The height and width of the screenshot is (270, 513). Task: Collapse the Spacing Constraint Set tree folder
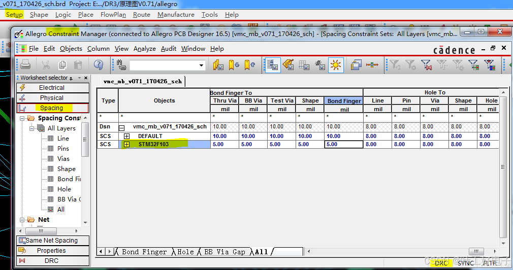coord(22,118)
